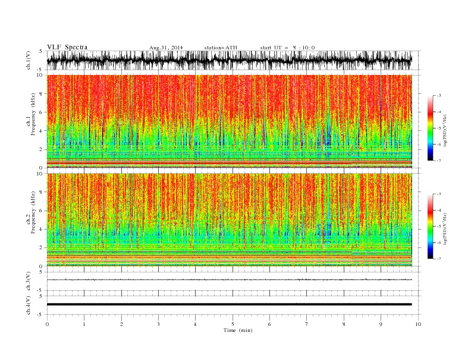
Task: Click the "ch.3(V)" axis label
Action: pyautogui.click(x=29, y=281)
